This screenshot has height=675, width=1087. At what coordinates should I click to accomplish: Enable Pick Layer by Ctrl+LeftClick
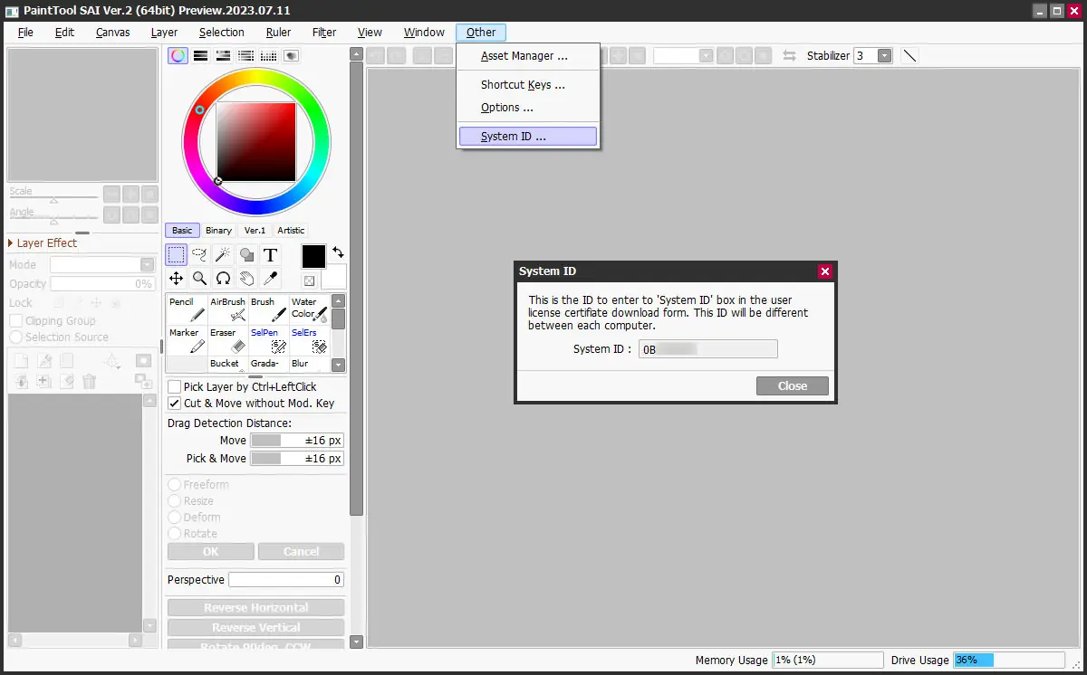pyautogui.click(x=175, y=386)
